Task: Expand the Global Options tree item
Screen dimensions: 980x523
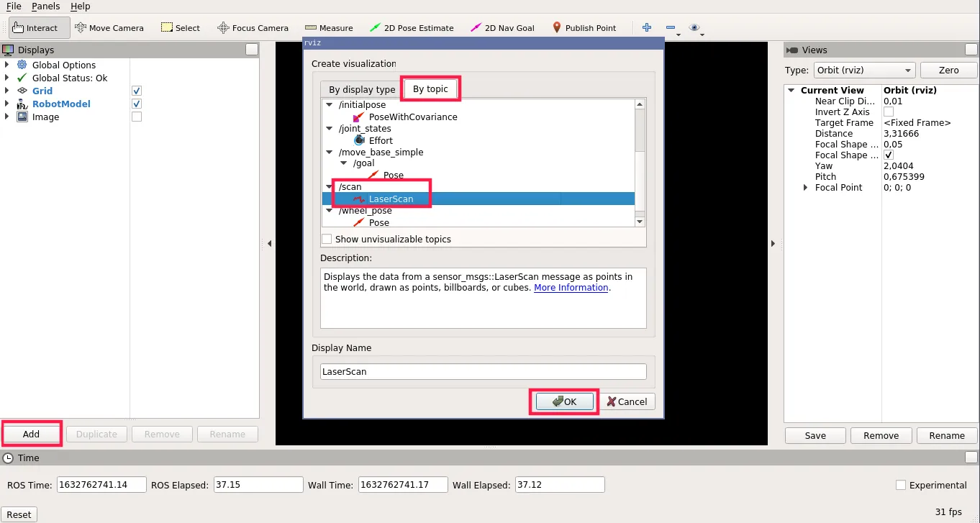Action: tap(7, 65)
